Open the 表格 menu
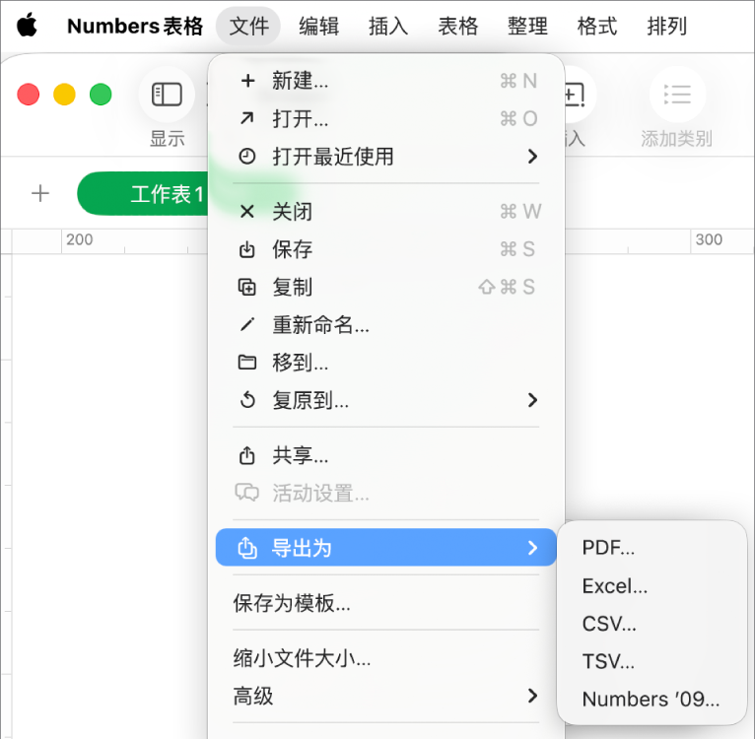Screen dimensions: 755x739 click(458, 26)
